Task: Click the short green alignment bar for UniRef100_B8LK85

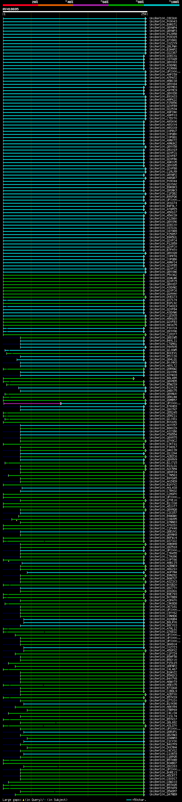Action: click(69, 378)
